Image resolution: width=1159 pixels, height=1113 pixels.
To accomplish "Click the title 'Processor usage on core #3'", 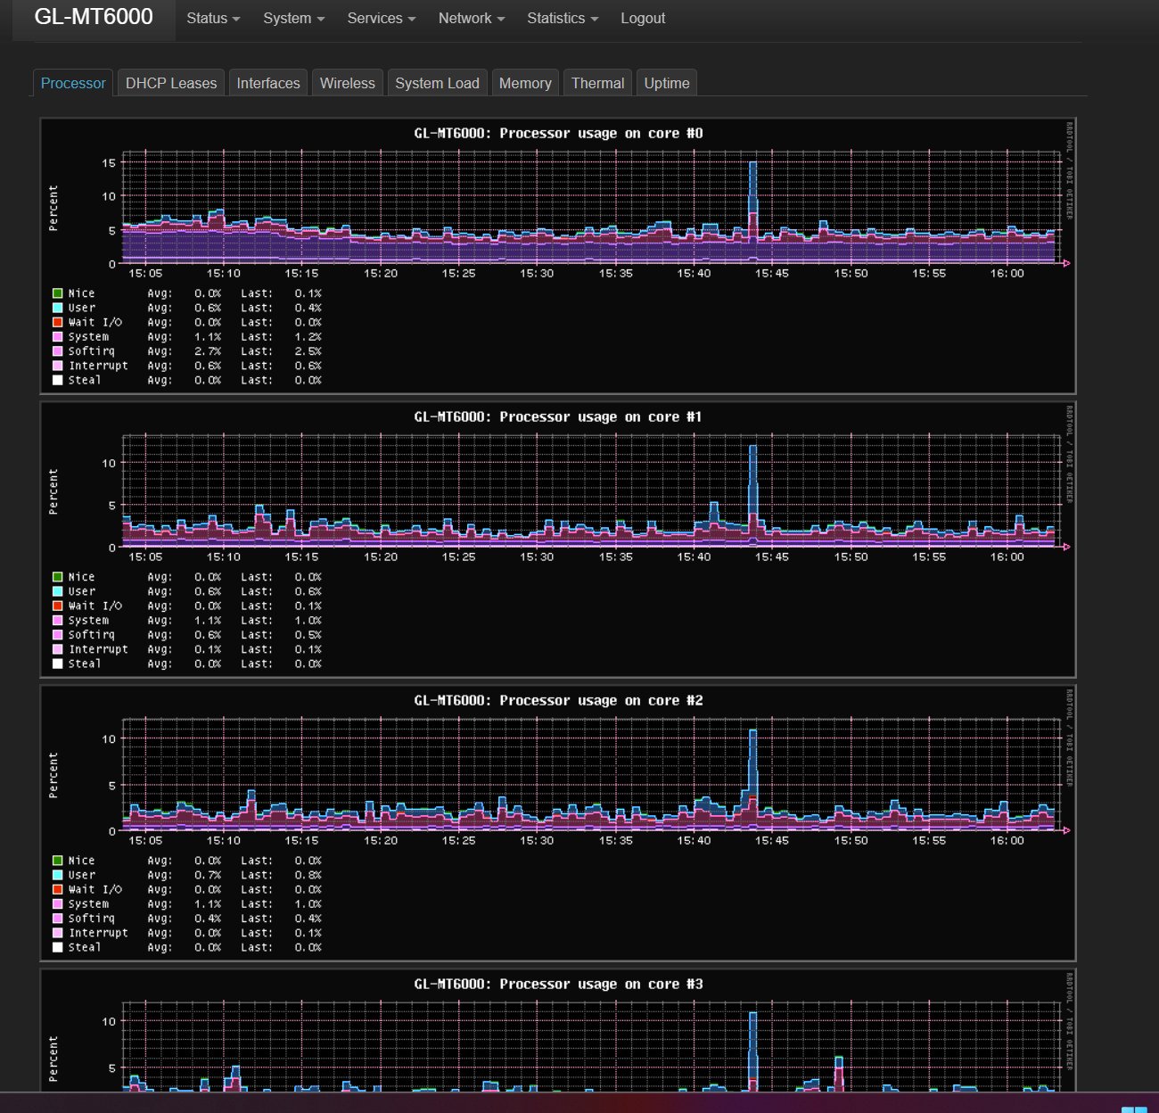I will pyautogui.click(x=601, y=984).
